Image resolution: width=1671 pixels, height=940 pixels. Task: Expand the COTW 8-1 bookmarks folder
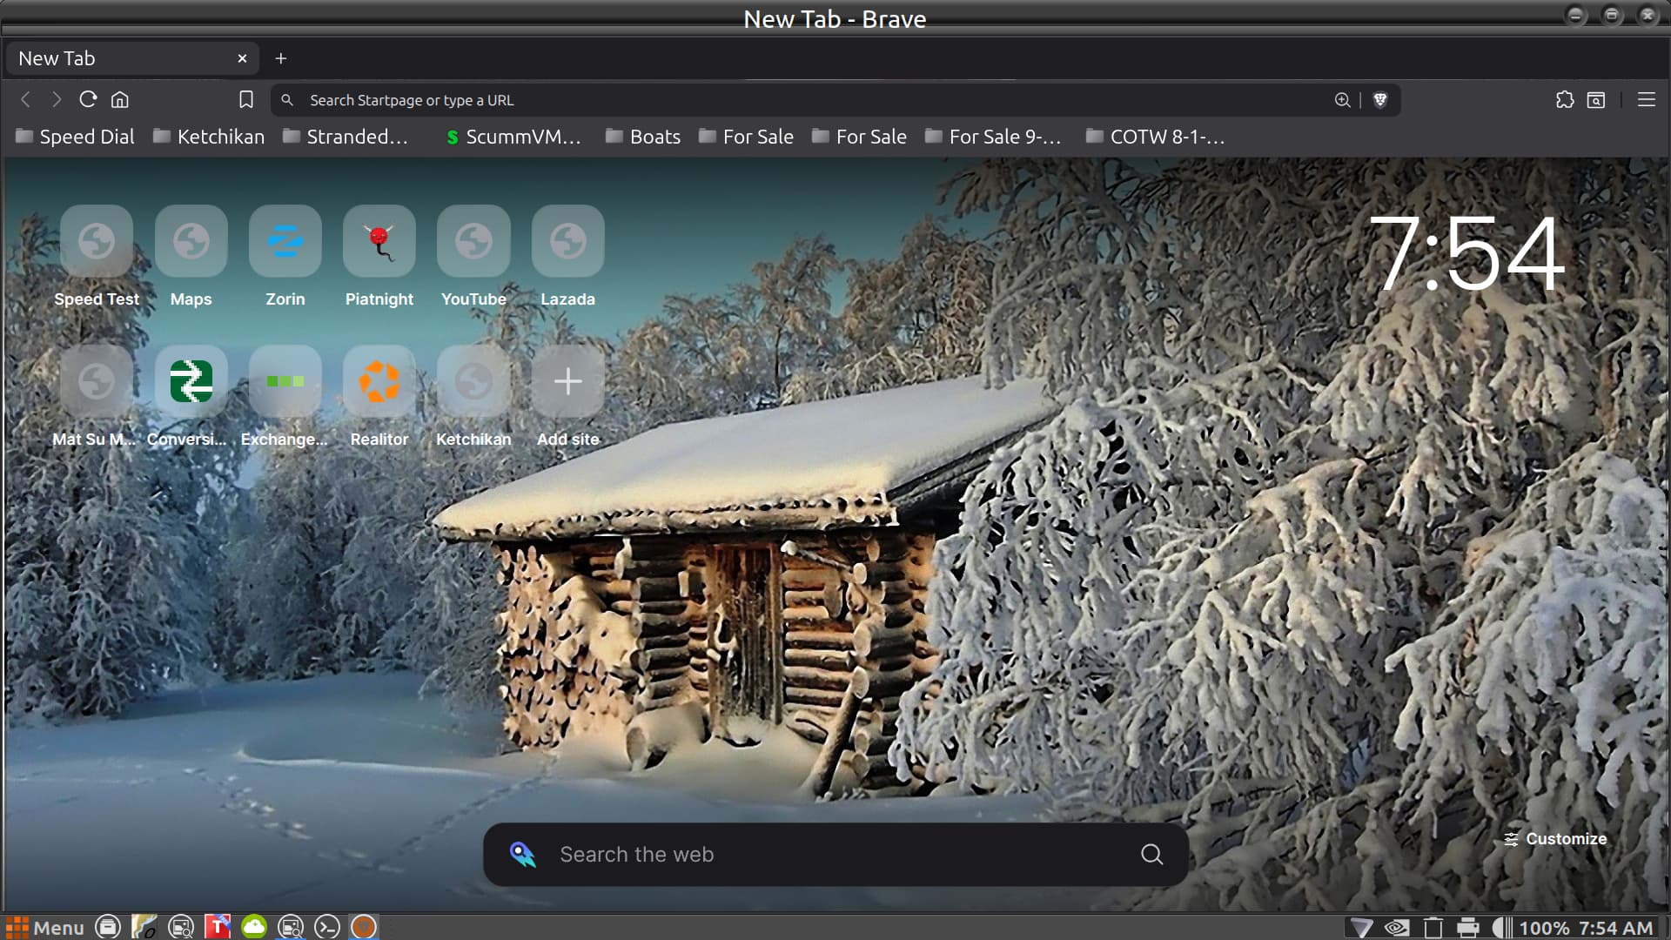pos(1156,137)
